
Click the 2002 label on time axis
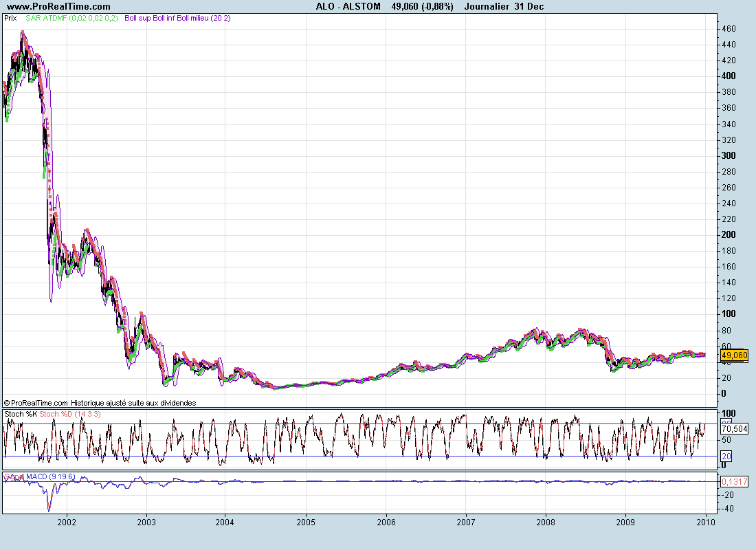pyautogui.click(x=67, y=522)
